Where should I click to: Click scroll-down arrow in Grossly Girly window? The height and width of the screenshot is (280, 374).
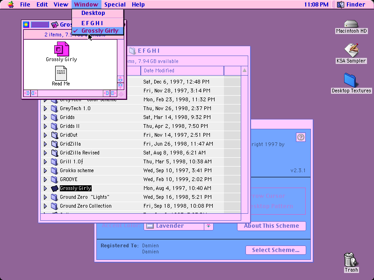tap(121, 86)
